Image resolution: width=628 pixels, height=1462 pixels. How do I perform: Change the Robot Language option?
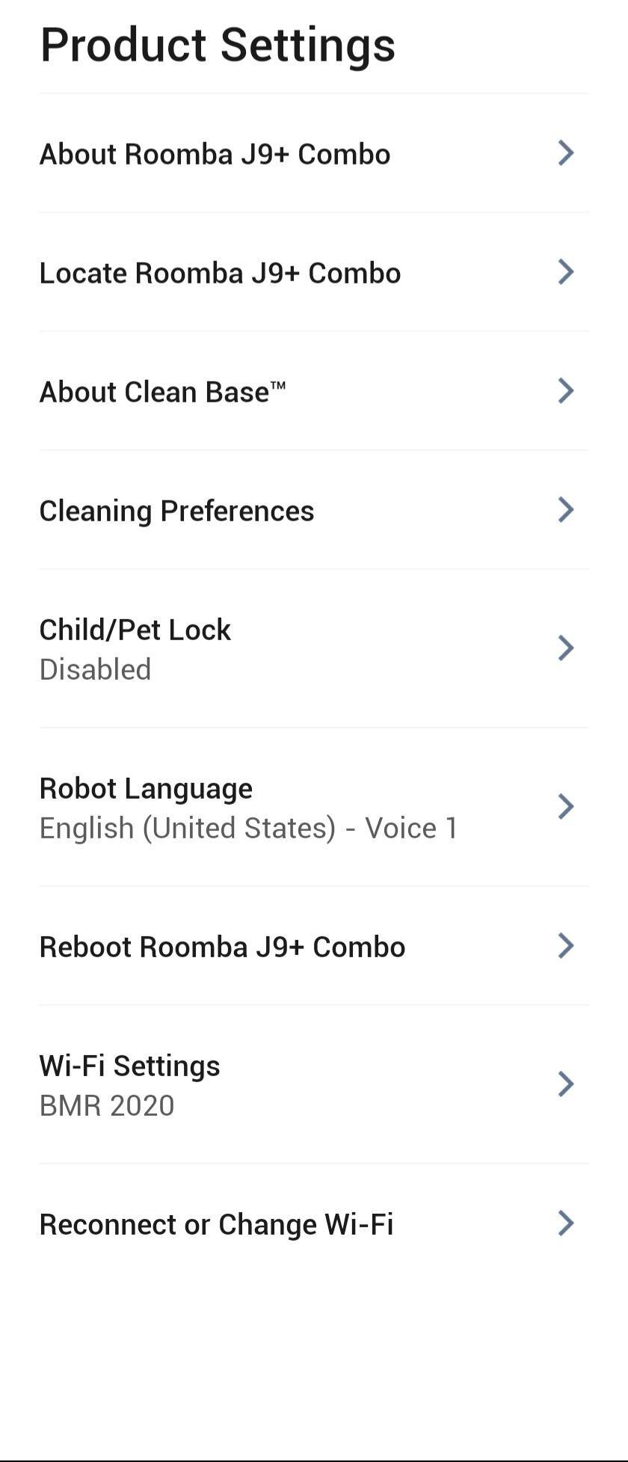[146, 788]
